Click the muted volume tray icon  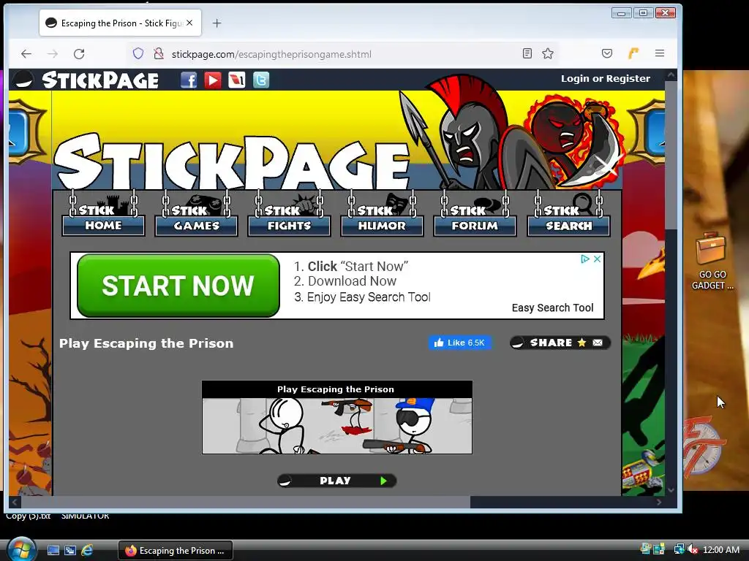pos(692,549)
